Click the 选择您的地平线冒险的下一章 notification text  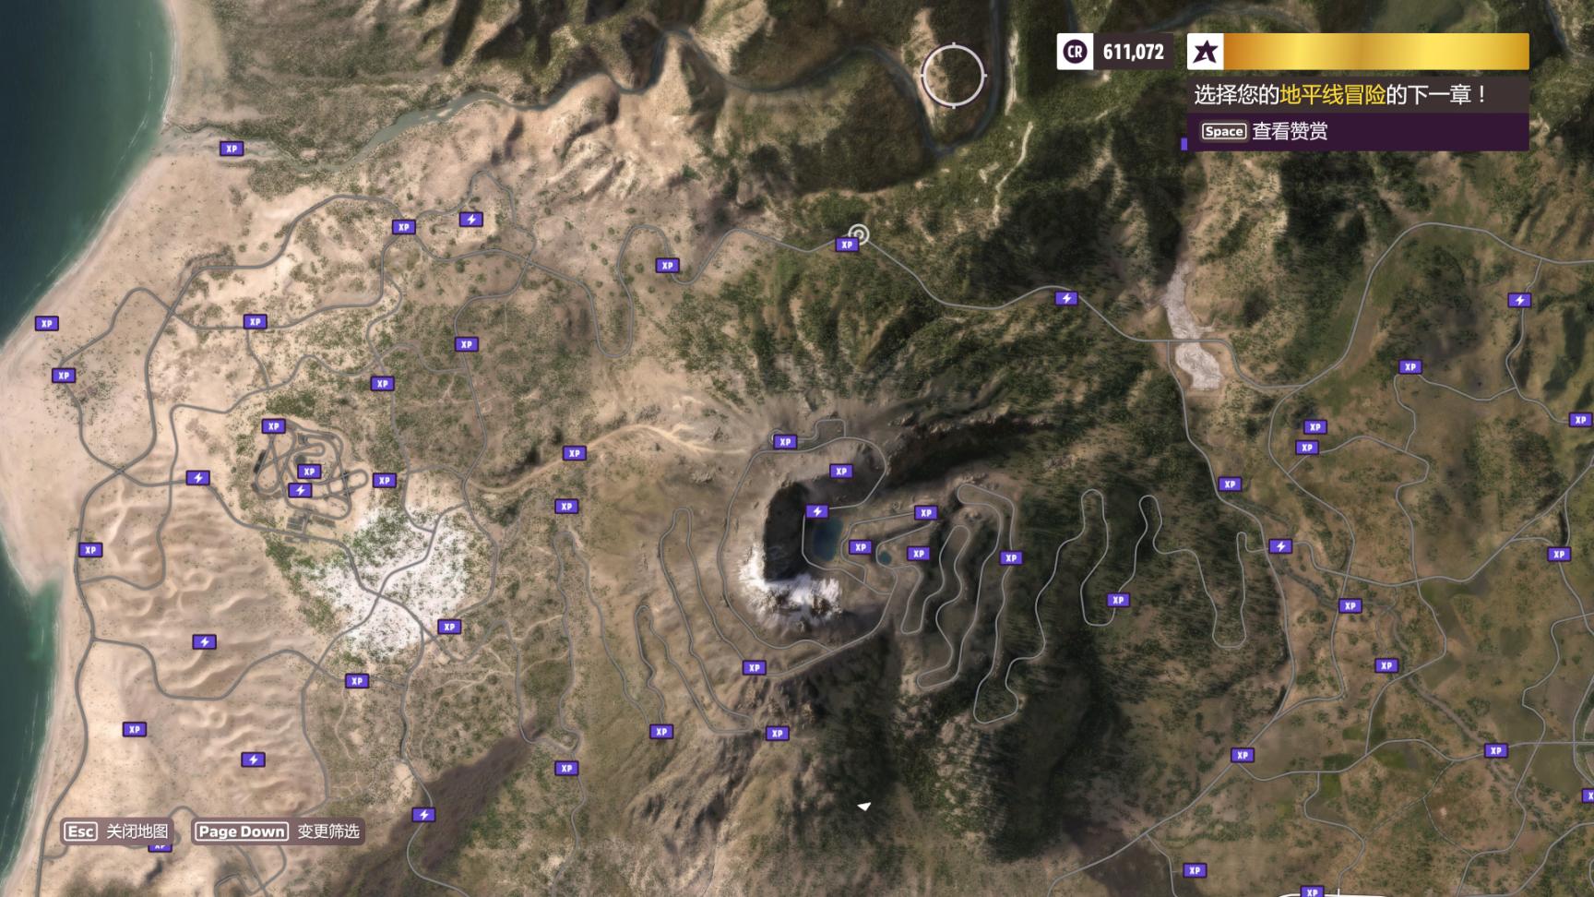click(x=1340, y=94)
